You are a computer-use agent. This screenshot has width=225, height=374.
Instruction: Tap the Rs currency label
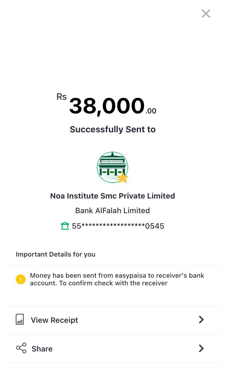(x=61, y=97)
